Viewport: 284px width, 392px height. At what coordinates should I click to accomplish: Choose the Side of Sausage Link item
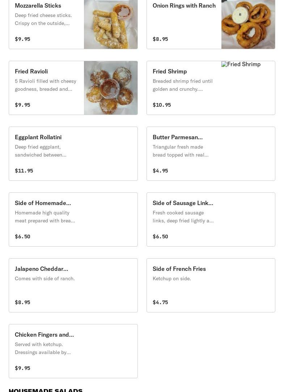[x=183, y=203]
